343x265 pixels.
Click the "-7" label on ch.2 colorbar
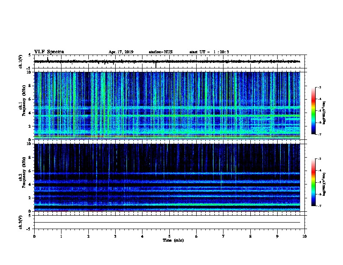click(320, 206)
